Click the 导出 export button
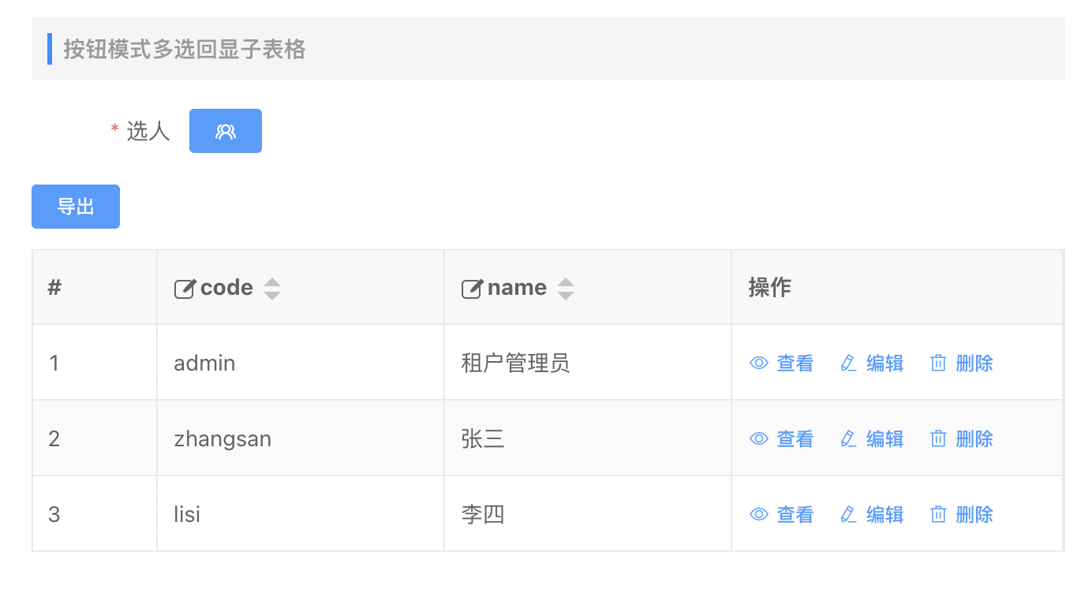This screenshot has width=1081, height=615. coord(76,207)
